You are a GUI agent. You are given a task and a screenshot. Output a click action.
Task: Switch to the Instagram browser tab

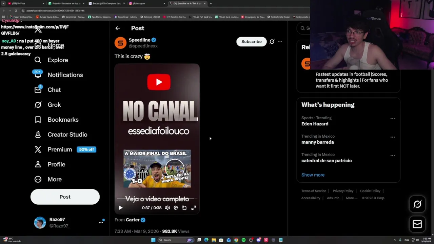(147, 3)
